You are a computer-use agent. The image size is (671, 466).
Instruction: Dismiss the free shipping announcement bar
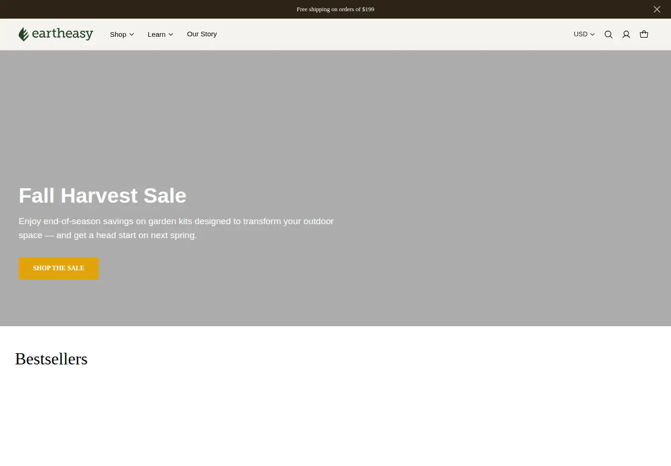657,9
